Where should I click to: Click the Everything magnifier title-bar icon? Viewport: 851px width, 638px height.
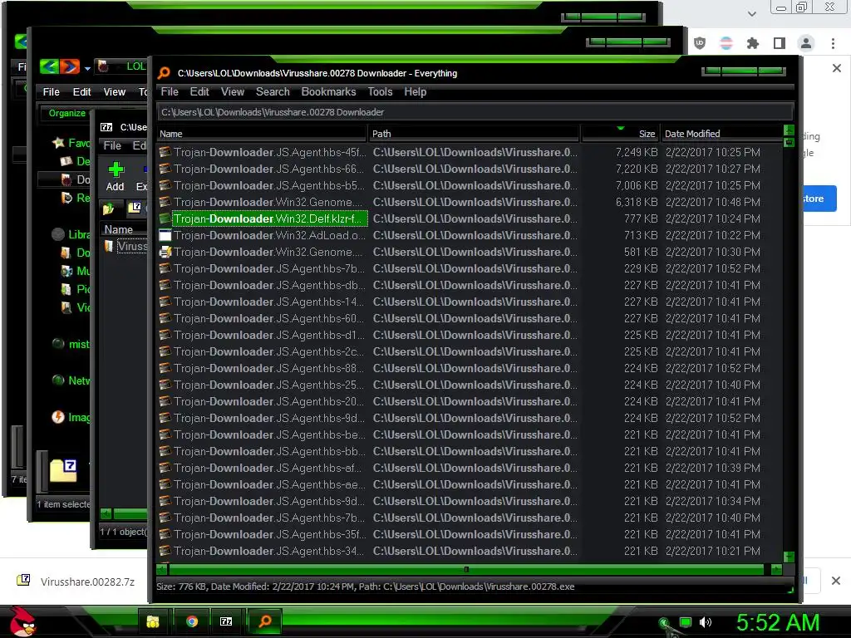164,73
